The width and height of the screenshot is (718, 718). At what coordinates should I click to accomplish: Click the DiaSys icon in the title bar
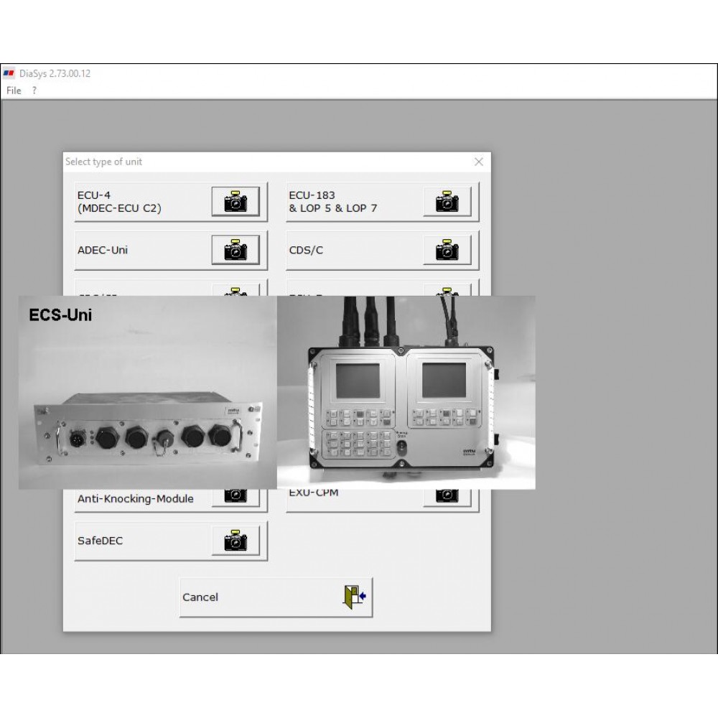(11, 73)
